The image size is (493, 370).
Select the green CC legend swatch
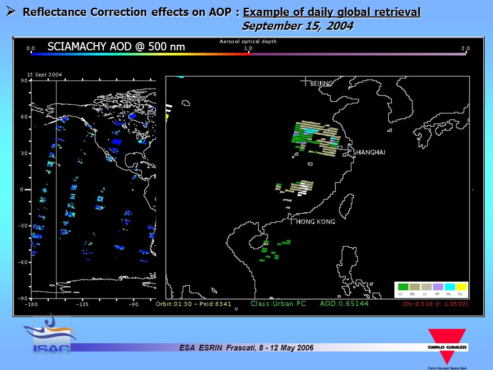pos(403,287)
